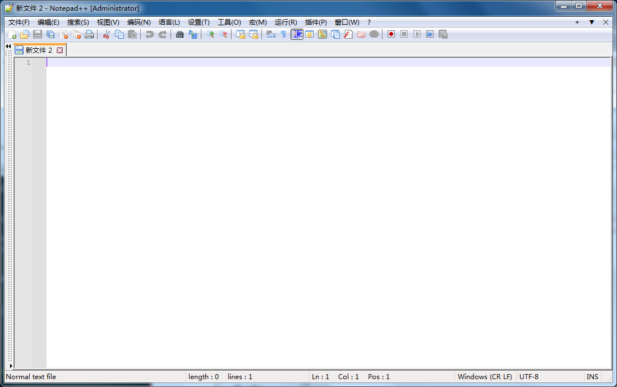Screen dimensions: 617x387
Task: Open the down-triangle dropdown in menu bar
Action: click(x=591, y=22)
